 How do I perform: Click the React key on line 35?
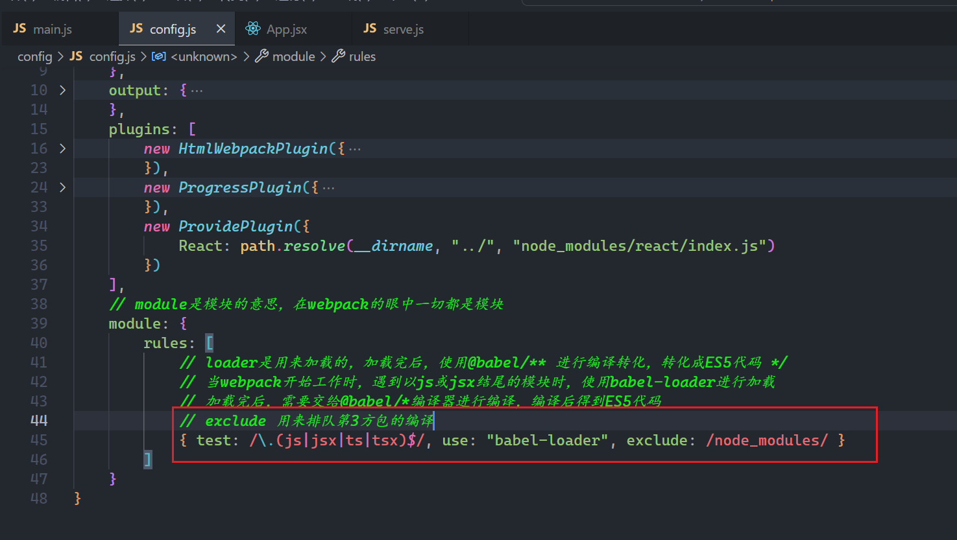[200, 246]
